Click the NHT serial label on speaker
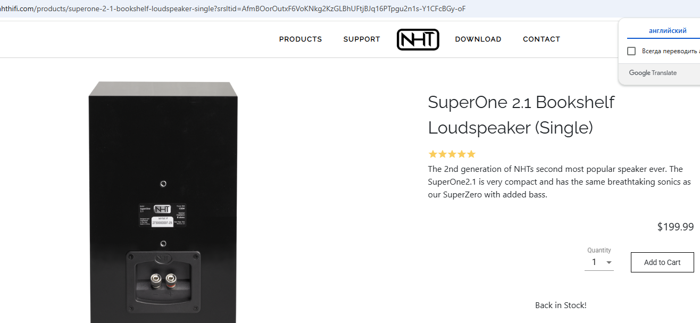The width and height of the screenshot is (700, 323). click(x=163, y=215)
